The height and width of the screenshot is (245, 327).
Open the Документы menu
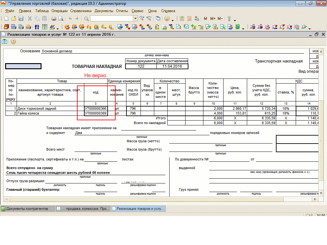(104, 11)
